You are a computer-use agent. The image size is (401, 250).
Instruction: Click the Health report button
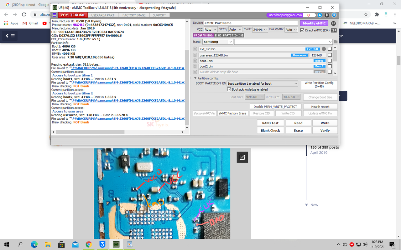pyautogui.click(x=320, y=107)
